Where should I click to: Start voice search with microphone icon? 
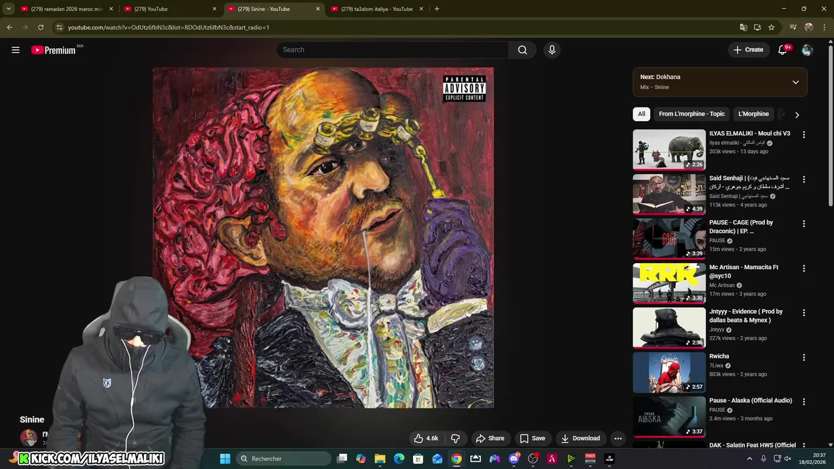coord(552,50)
